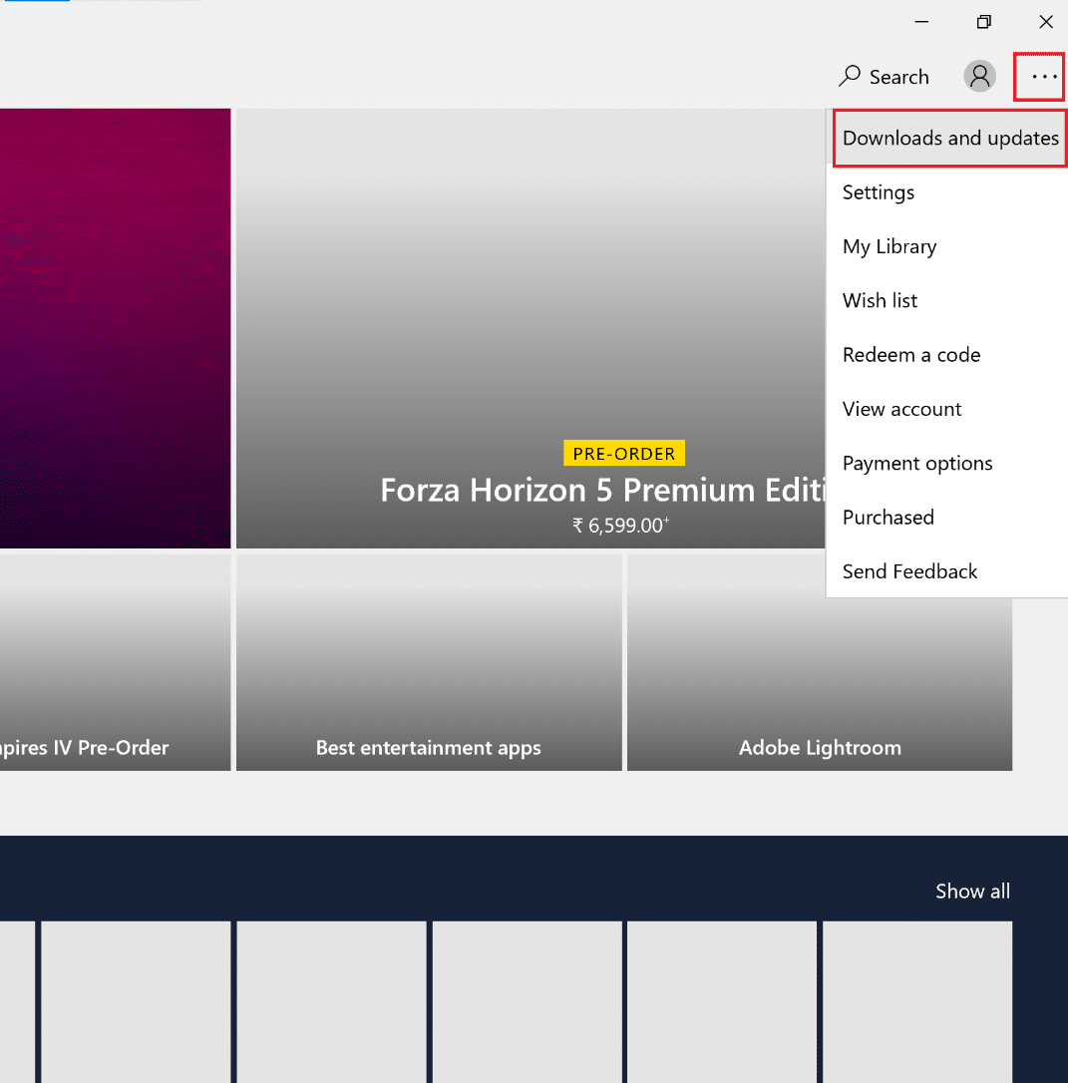Select Settings from the dropdown menu
1068x1083 pixels.
click(x=879, y=192)
